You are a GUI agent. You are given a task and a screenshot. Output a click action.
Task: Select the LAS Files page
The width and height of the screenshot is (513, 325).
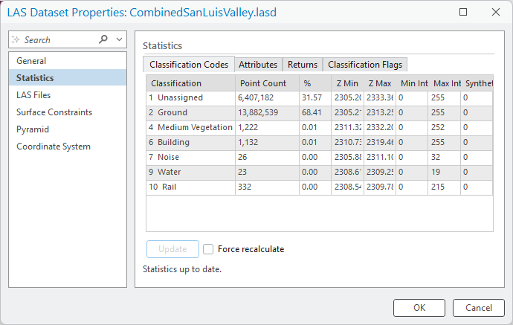coord(33,95)
